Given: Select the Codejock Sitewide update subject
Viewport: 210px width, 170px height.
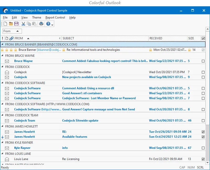Looking at the screenshot, I should tap(80, 120).
